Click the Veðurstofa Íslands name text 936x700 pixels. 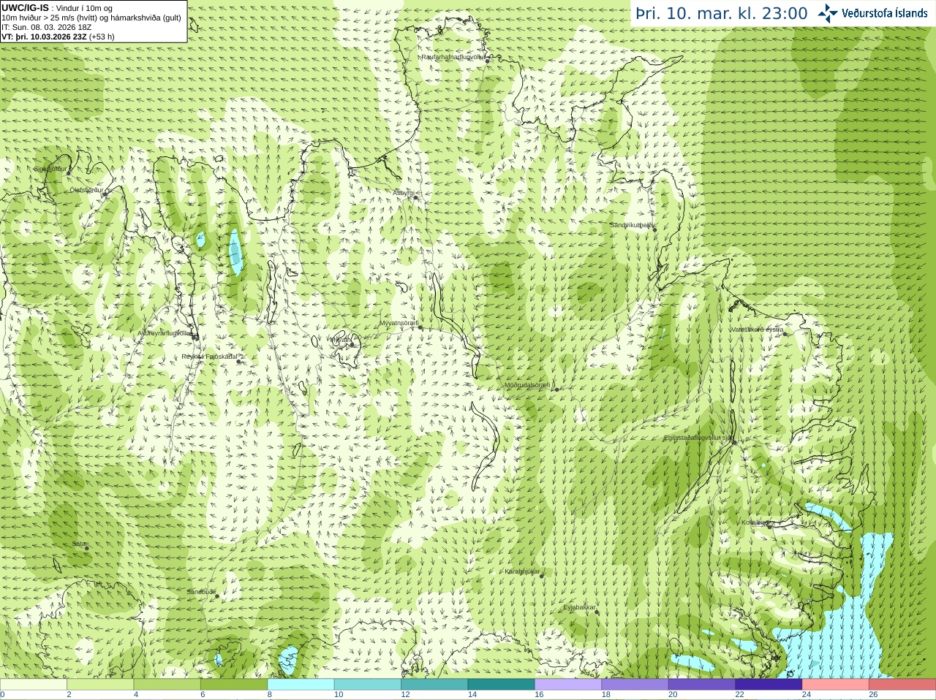(884, 13)
